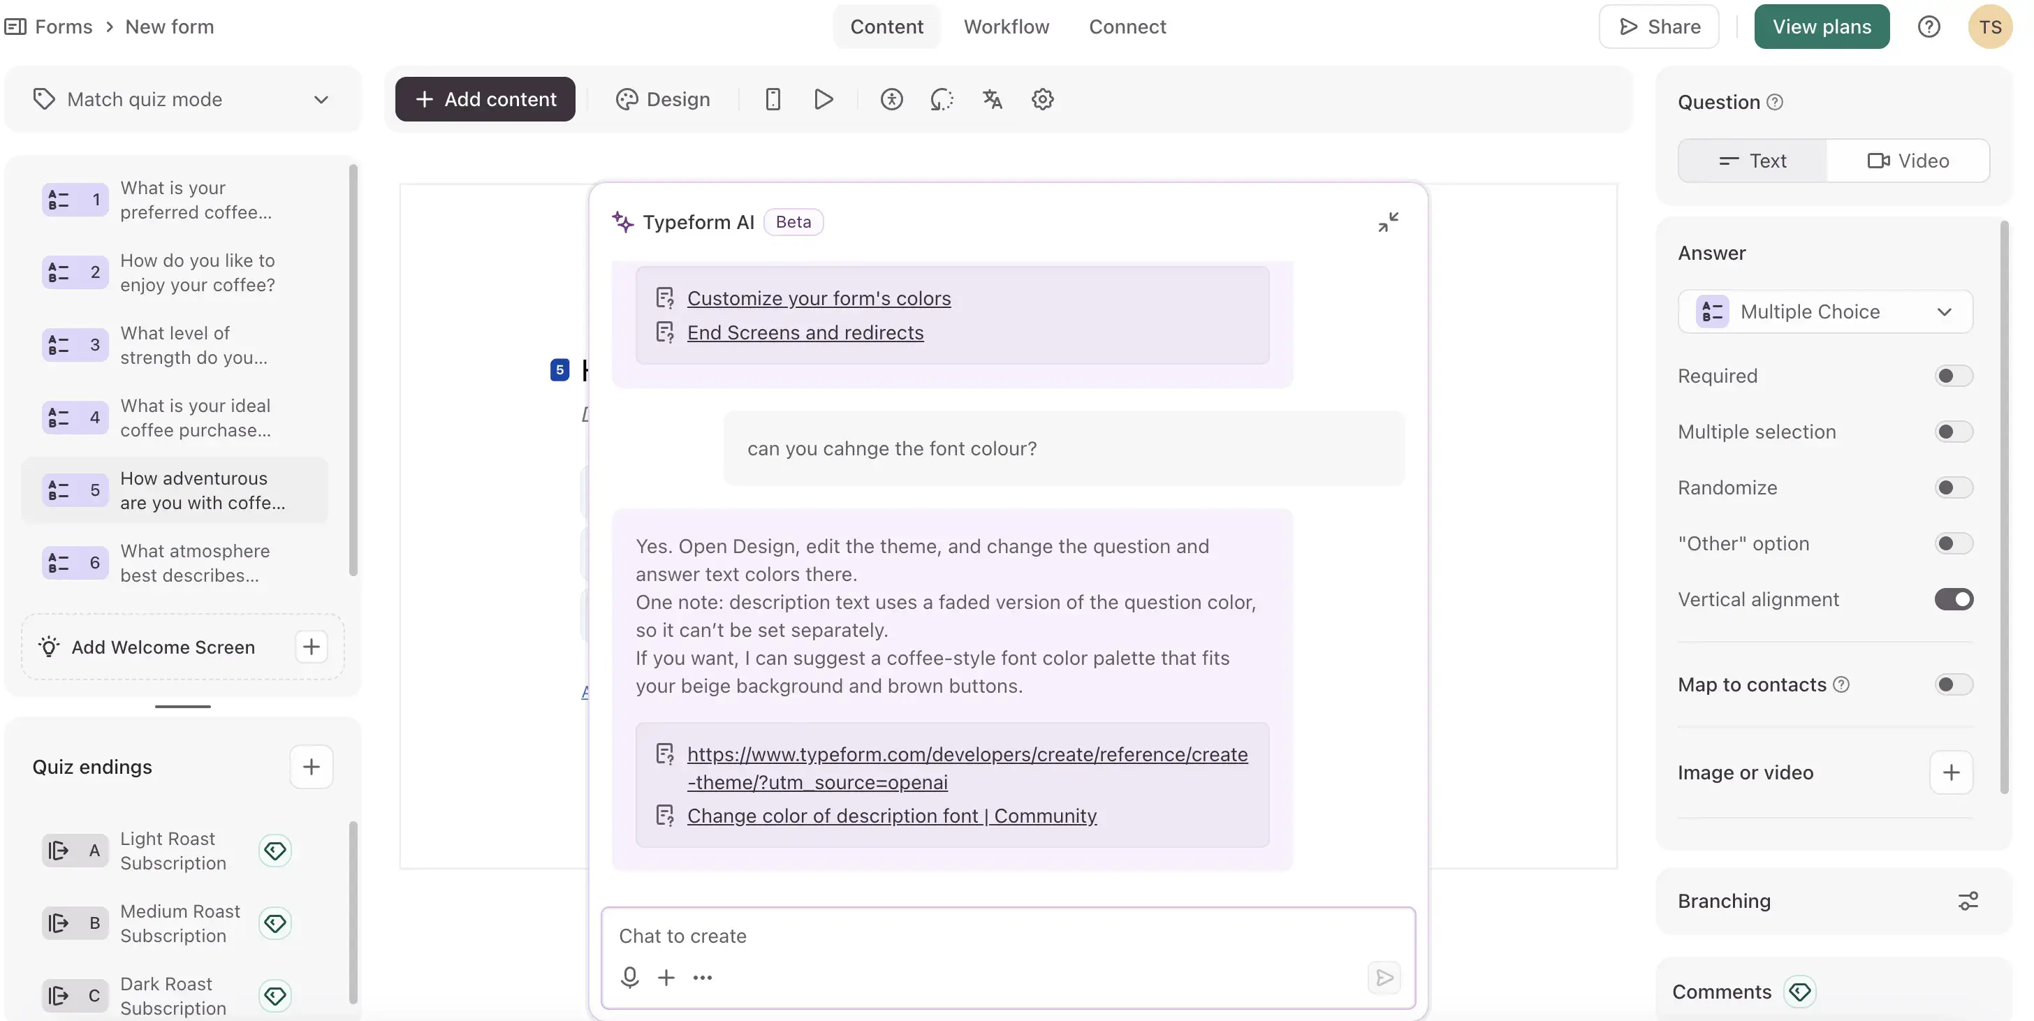2034x1021 pixels.
Task: Open mobile preview icon in toolbar
Action: (773, 98)
